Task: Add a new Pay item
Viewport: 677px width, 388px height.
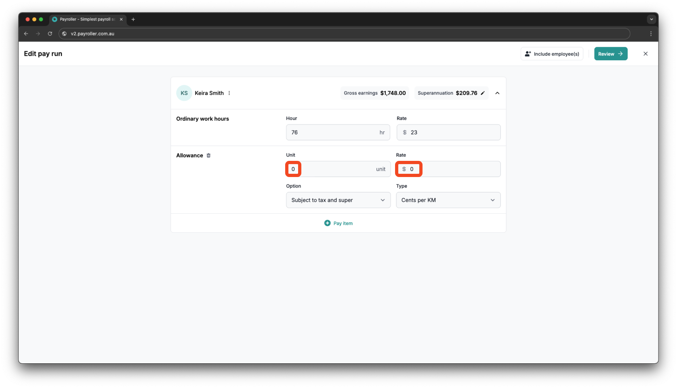Action: click(338, 223)
